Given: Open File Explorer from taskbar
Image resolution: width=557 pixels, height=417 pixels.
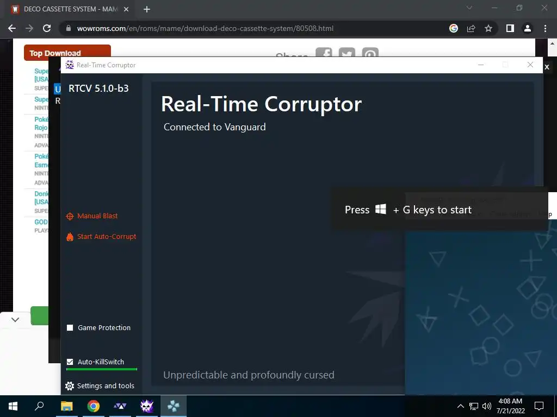Looking at the screenshot, I should coord(66,406).
